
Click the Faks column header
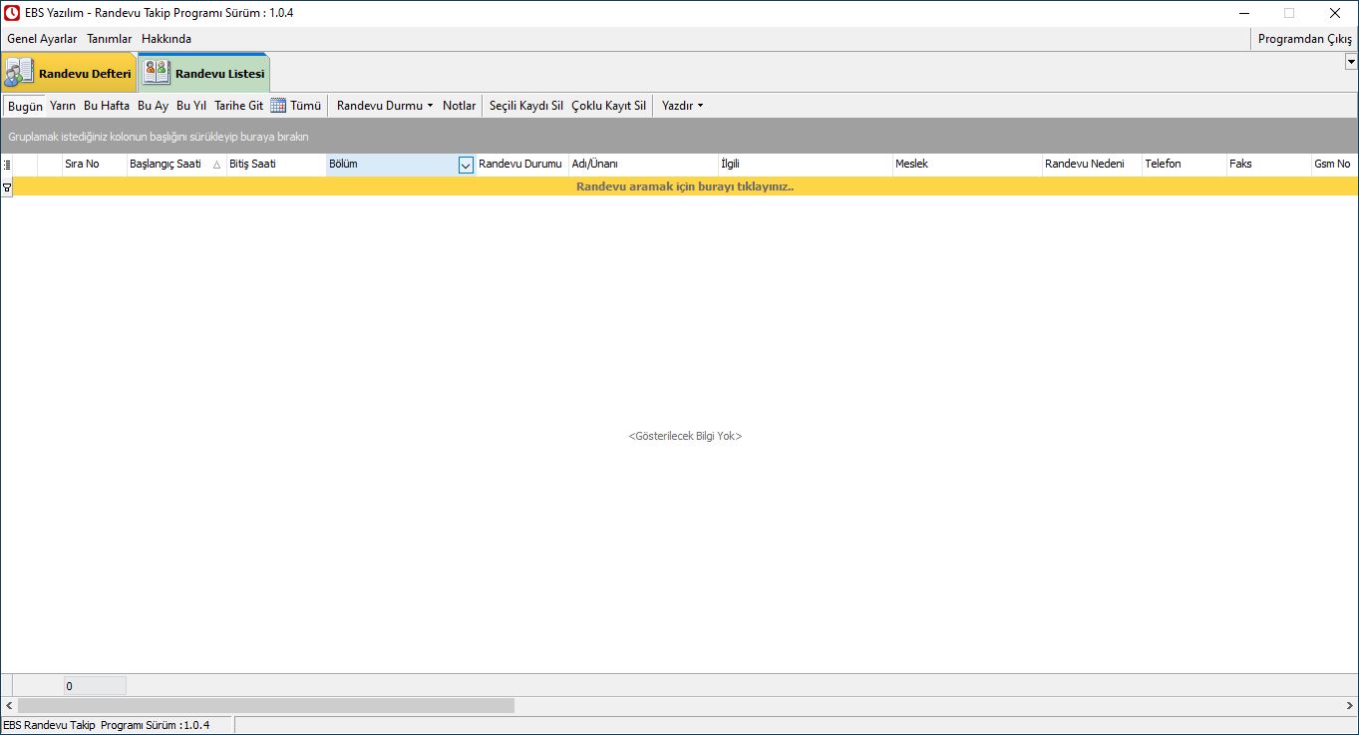coord(1268,165)
